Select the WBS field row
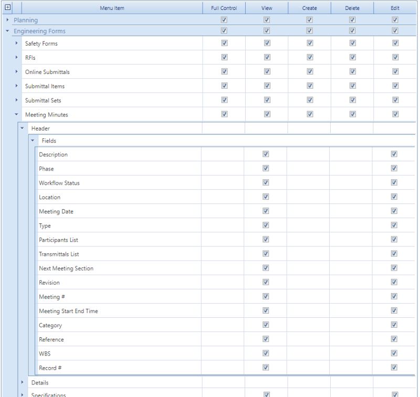420x397 pixels. (x=225, y=353)
